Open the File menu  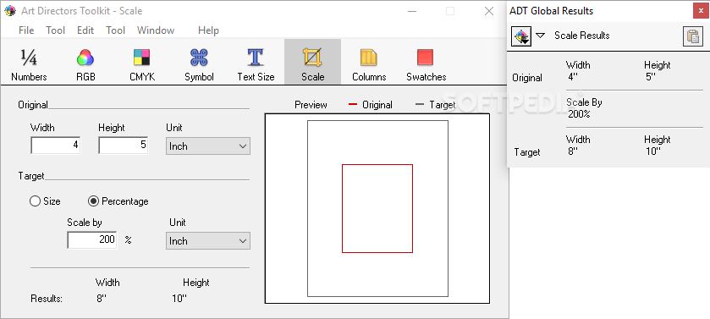(26, 30)
